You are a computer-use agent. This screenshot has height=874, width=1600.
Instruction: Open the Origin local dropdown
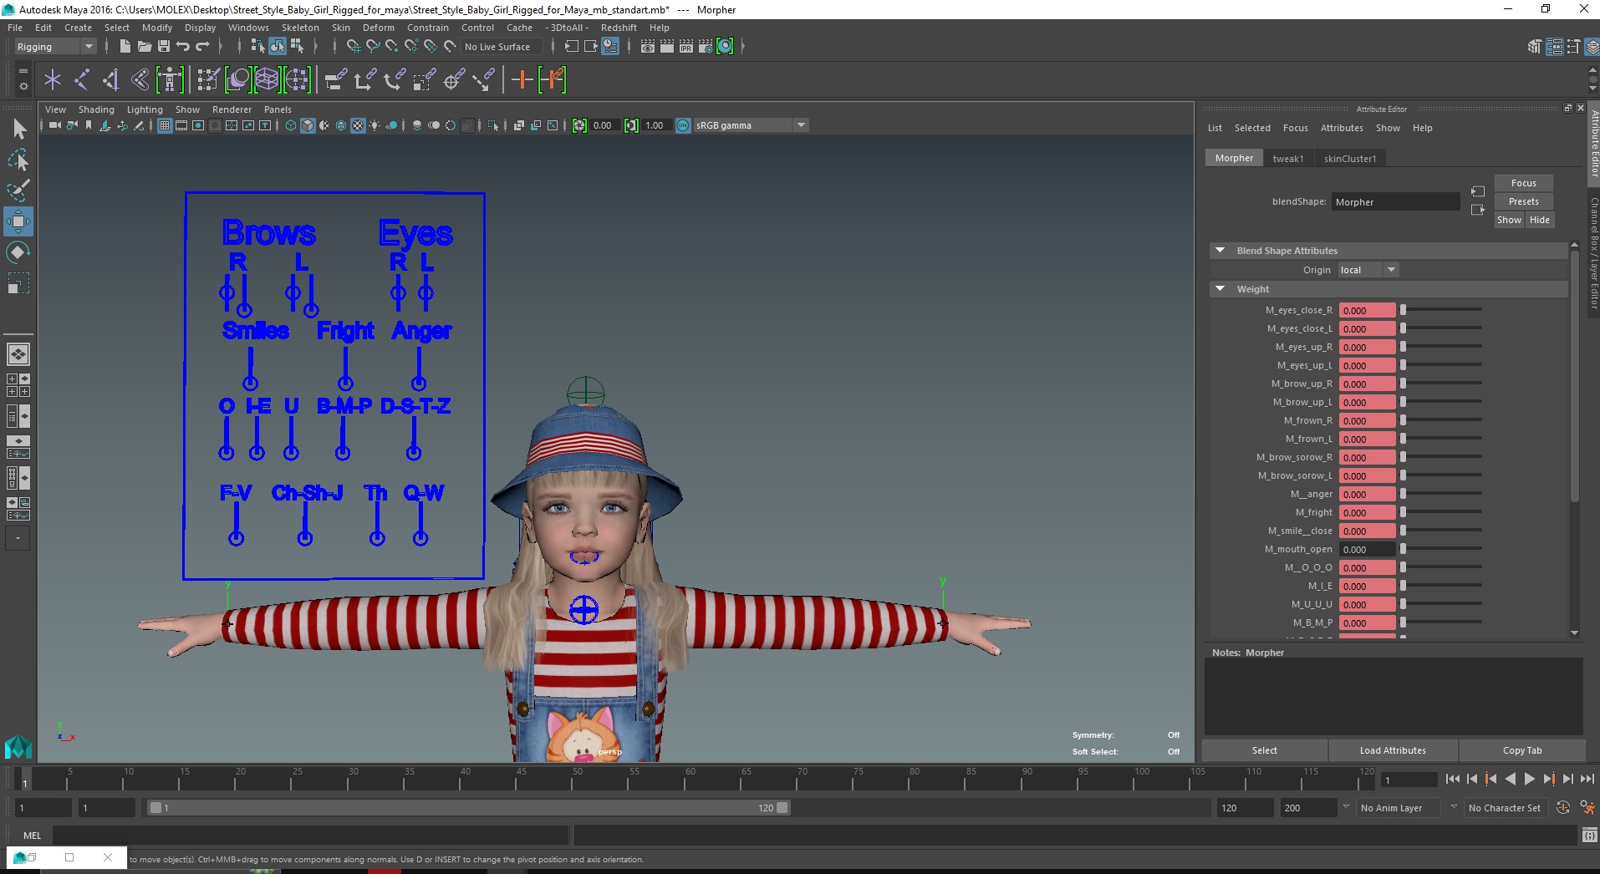point(1368,270)
